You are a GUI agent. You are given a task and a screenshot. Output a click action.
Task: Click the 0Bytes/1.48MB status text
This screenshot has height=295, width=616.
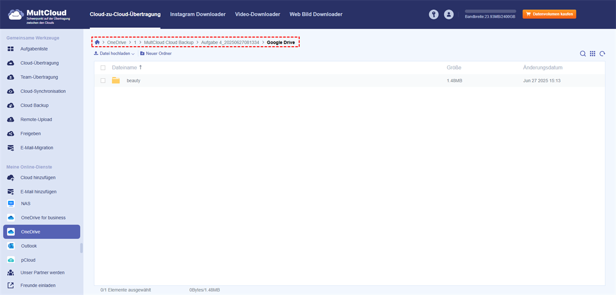pos(204,290)
